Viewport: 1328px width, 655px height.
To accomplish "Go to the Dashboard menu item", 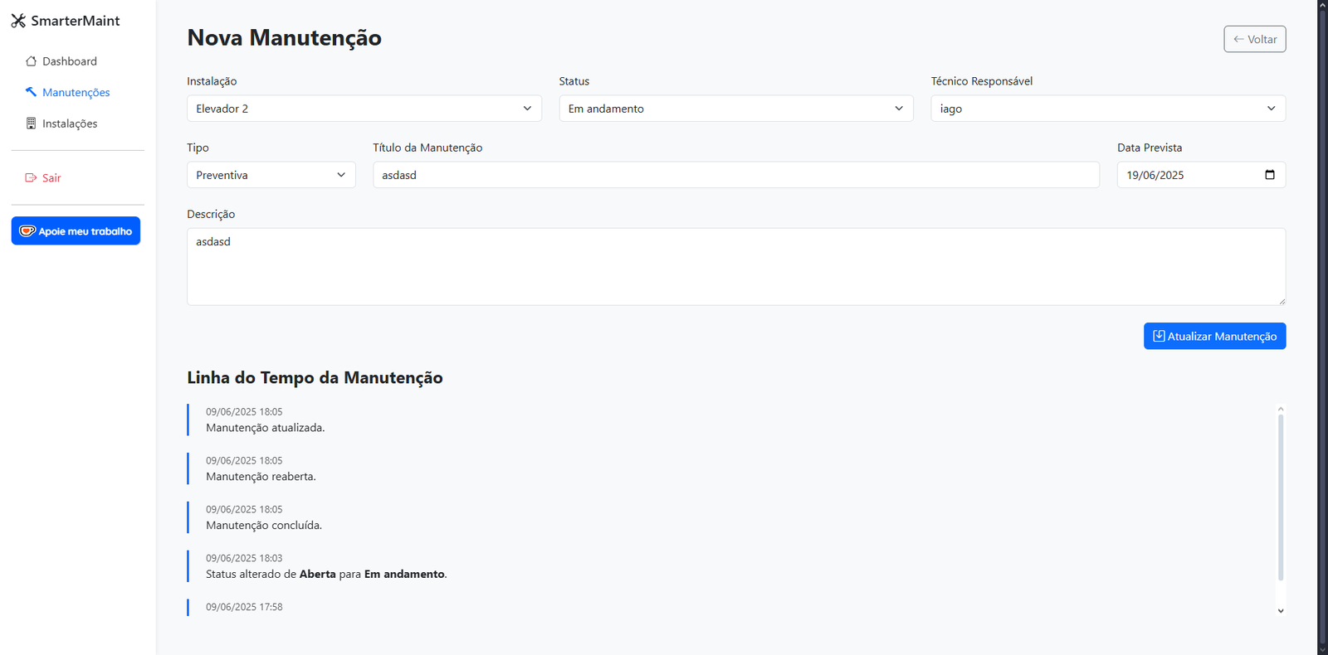I will pyautogui.click(x=69, y=61).
